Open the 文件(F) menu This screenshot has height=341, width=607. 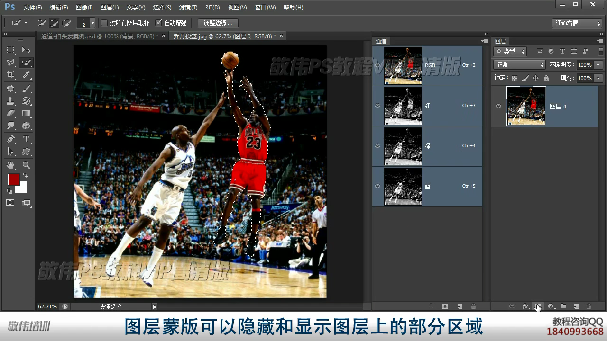click(x=33, y=8)
